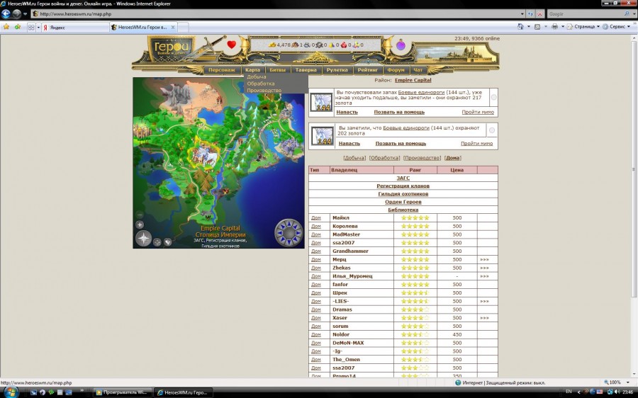The height and width of the screenshot is (398, 638).
Task: Choose Обработка in Карта submenu
Action: click(261, 84)
